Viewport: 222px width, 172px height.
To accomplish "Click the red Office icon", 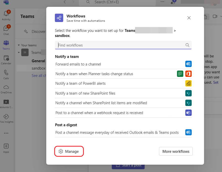I will [188, 74].
